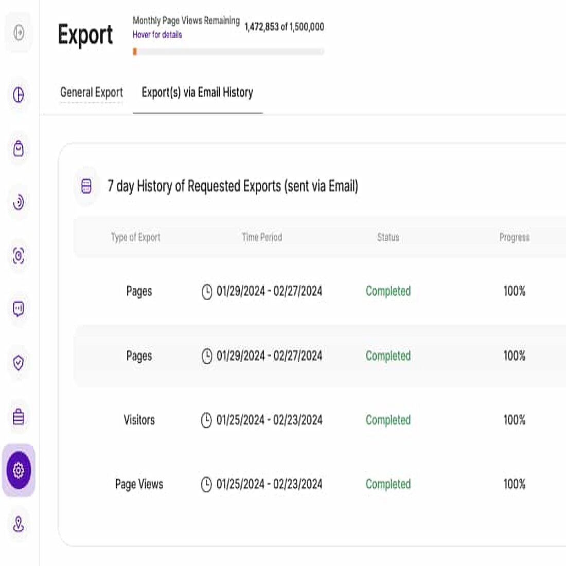Image resolution: width=566 pixels, height=566 pixels.
Task: Switch to the General Export tab
Action: [x=91, y=93]
